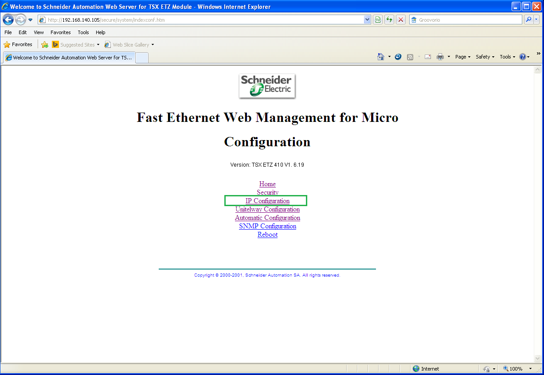The width and height of the screenshot is (544, 375).
Task: Follow the Home link
Action: click(x=267, y=184)
